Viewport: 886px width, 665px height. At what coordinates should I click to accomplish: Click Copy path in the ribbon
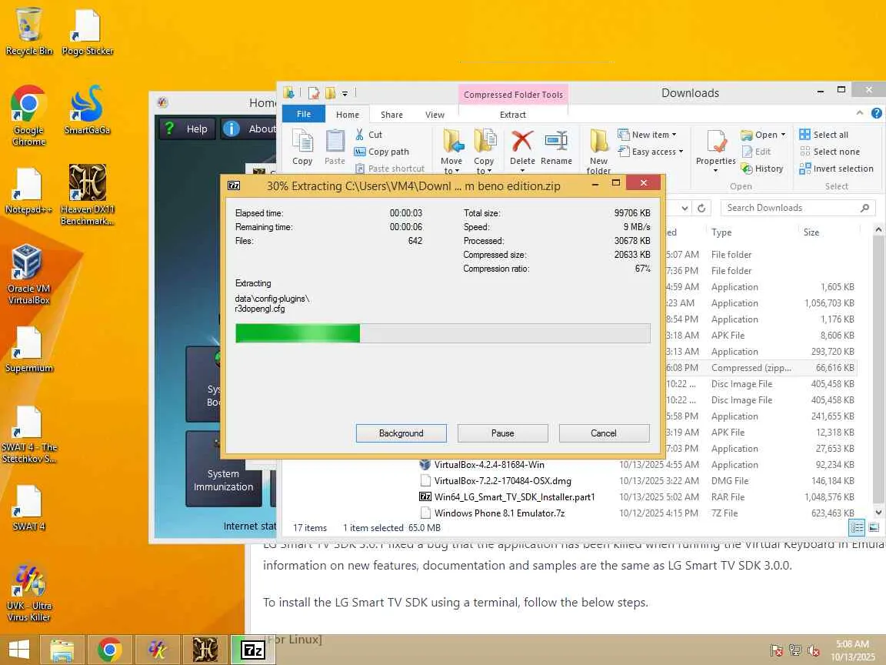(x=381, y=152)
